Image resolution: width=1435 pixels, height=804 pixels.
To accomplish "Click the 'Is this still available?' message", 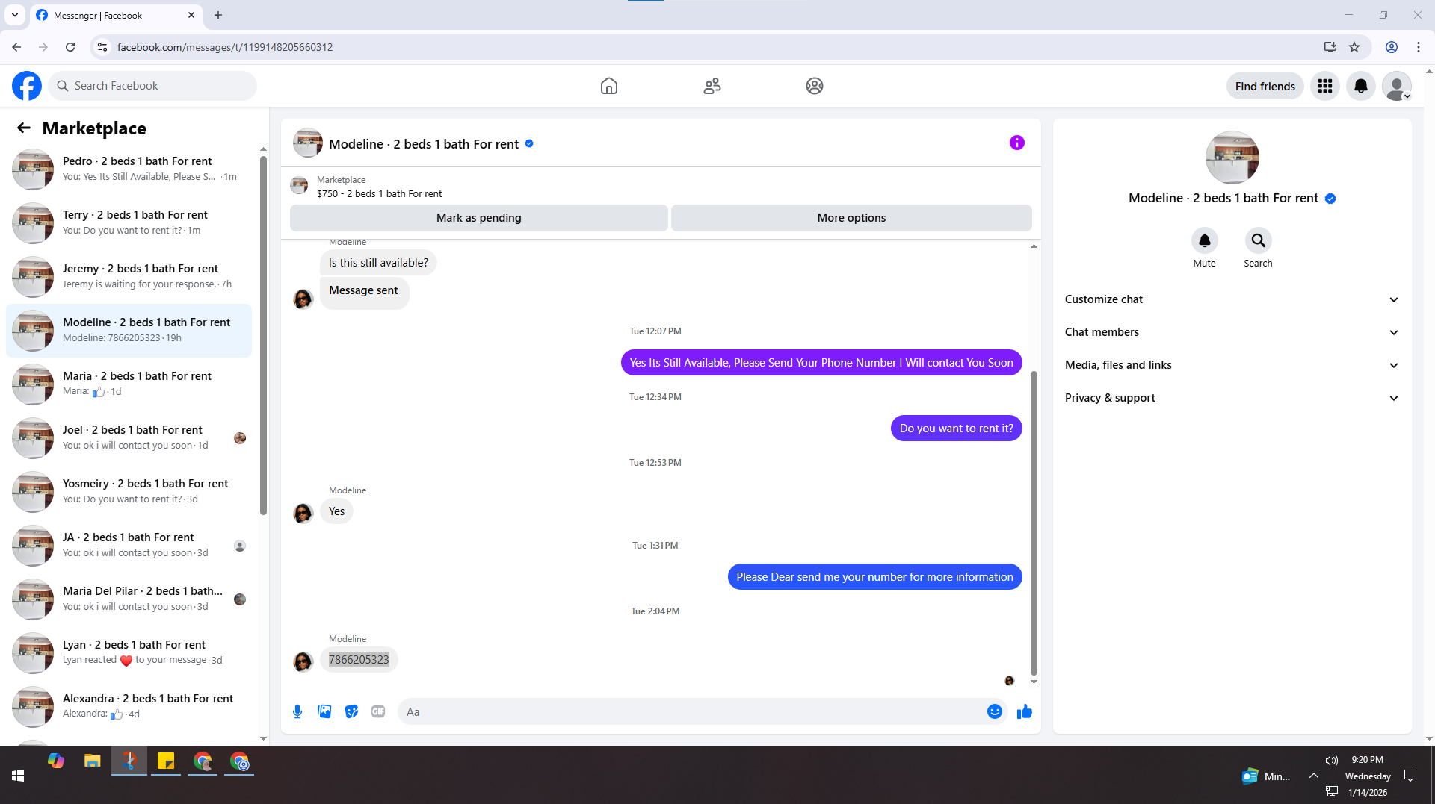I will click(x=378, y=263).
